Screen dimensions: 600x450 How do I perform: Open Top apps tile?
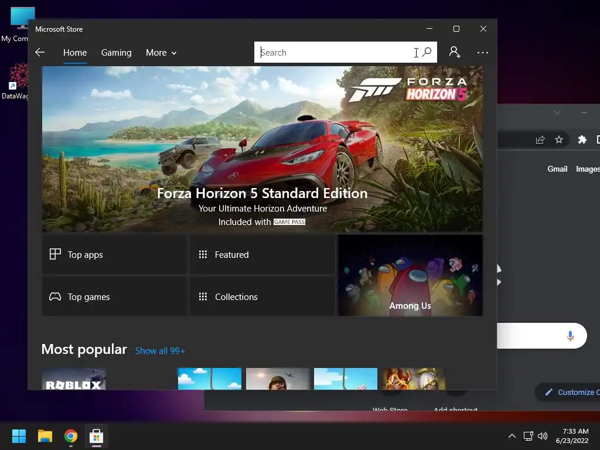[114, 254]
